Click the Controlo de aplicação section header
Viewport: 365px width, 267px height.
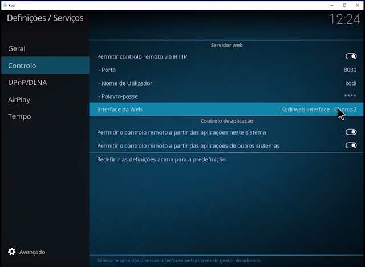[227, 121]
